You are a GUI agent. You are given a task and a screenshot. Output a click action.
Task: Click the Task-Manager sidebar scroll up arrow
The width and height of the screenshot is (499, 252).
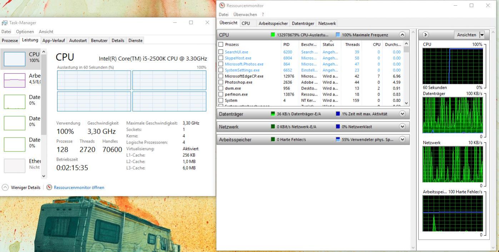(x=44, y=52)
